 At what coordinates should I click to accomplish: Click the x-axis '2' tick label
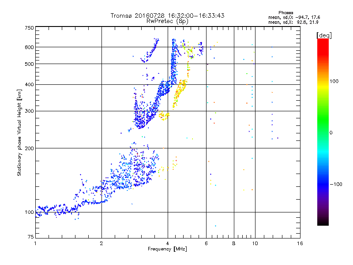click(101, 243)
